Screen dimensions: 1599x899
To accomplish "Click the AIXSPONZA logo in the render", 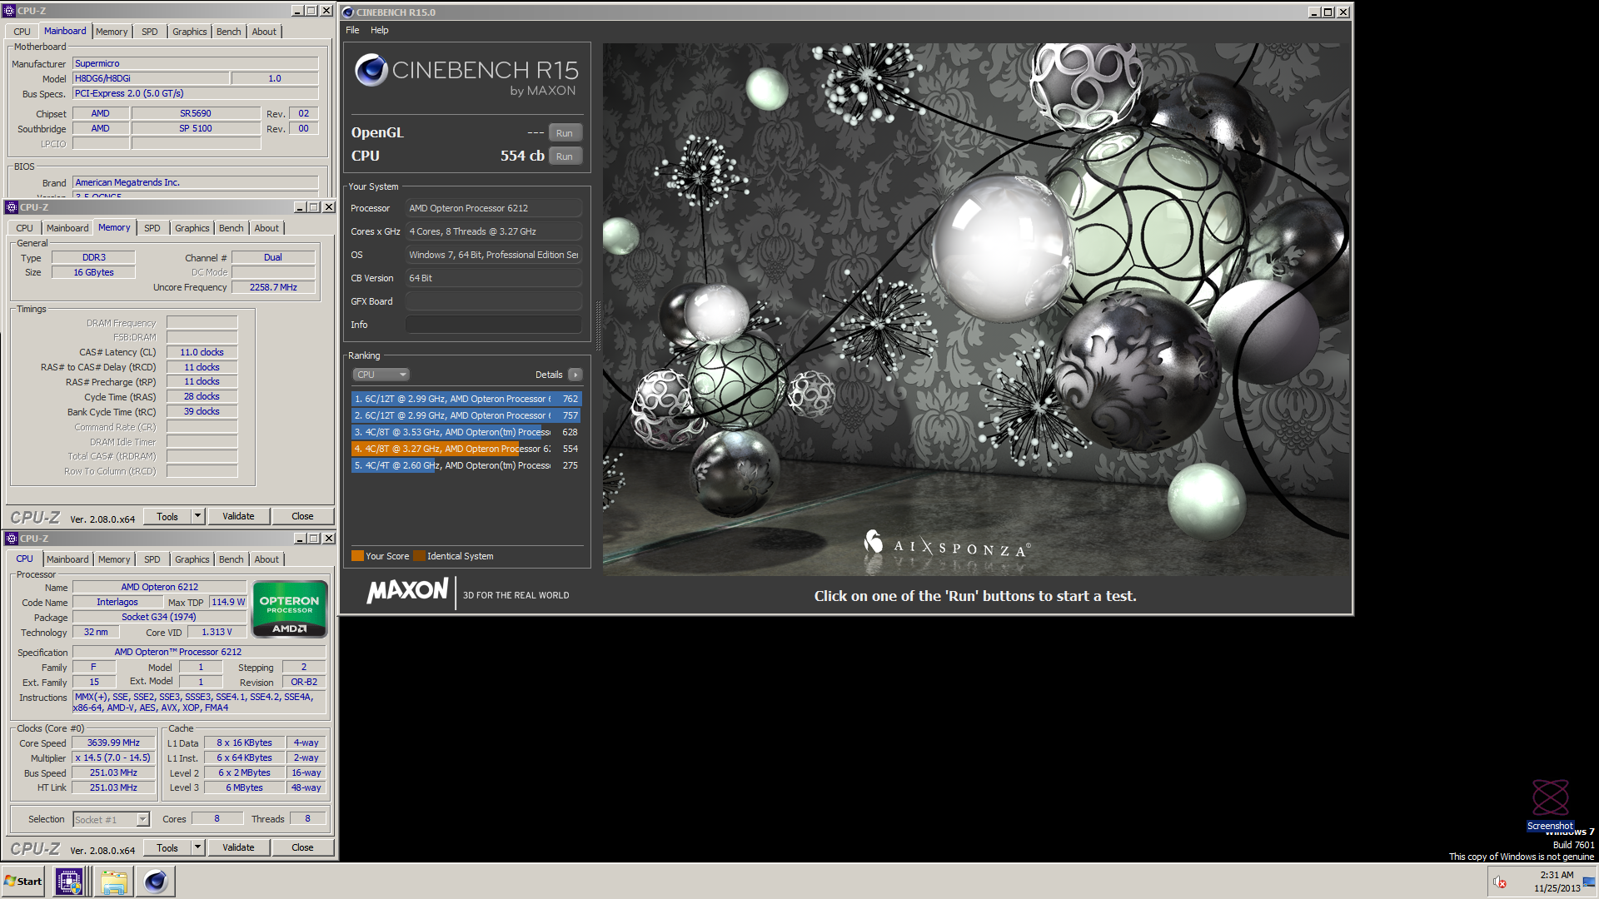I will tap(947, 546).
